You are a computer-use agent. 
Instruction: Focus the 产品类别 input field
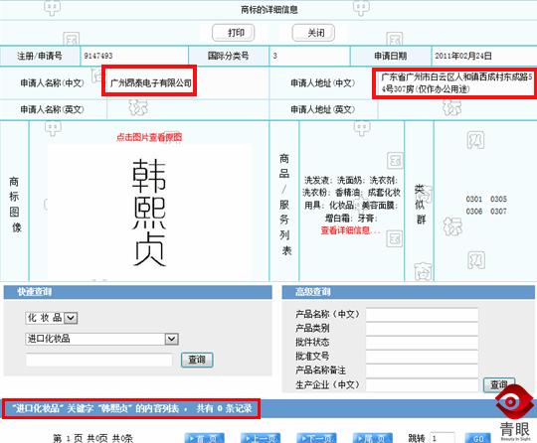point(422,329)
